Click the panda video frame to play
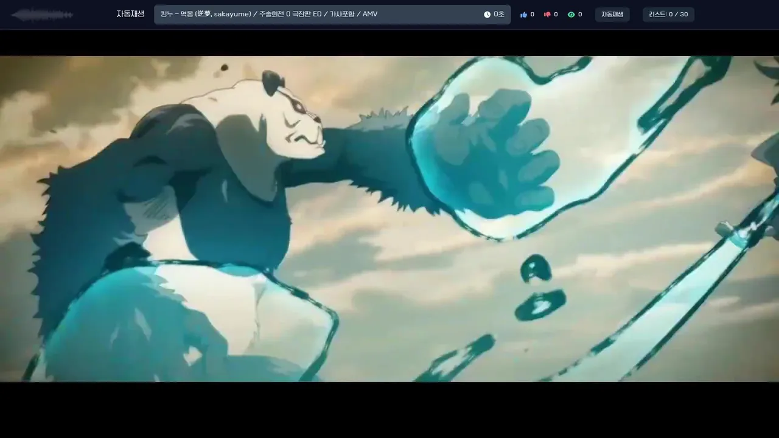779x438 pixels. tap(389, 219)
